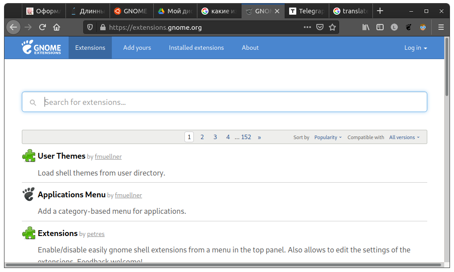Open the Applications Menu extension title
Viewport: 454px width, 272px height.
tap(72, 195)
